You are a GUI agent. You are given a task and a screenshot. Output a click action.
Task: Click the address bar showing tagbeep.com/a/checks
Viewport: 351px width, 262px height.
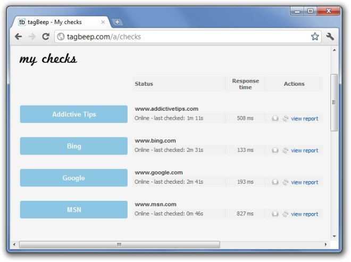click(x=188, y=37)
